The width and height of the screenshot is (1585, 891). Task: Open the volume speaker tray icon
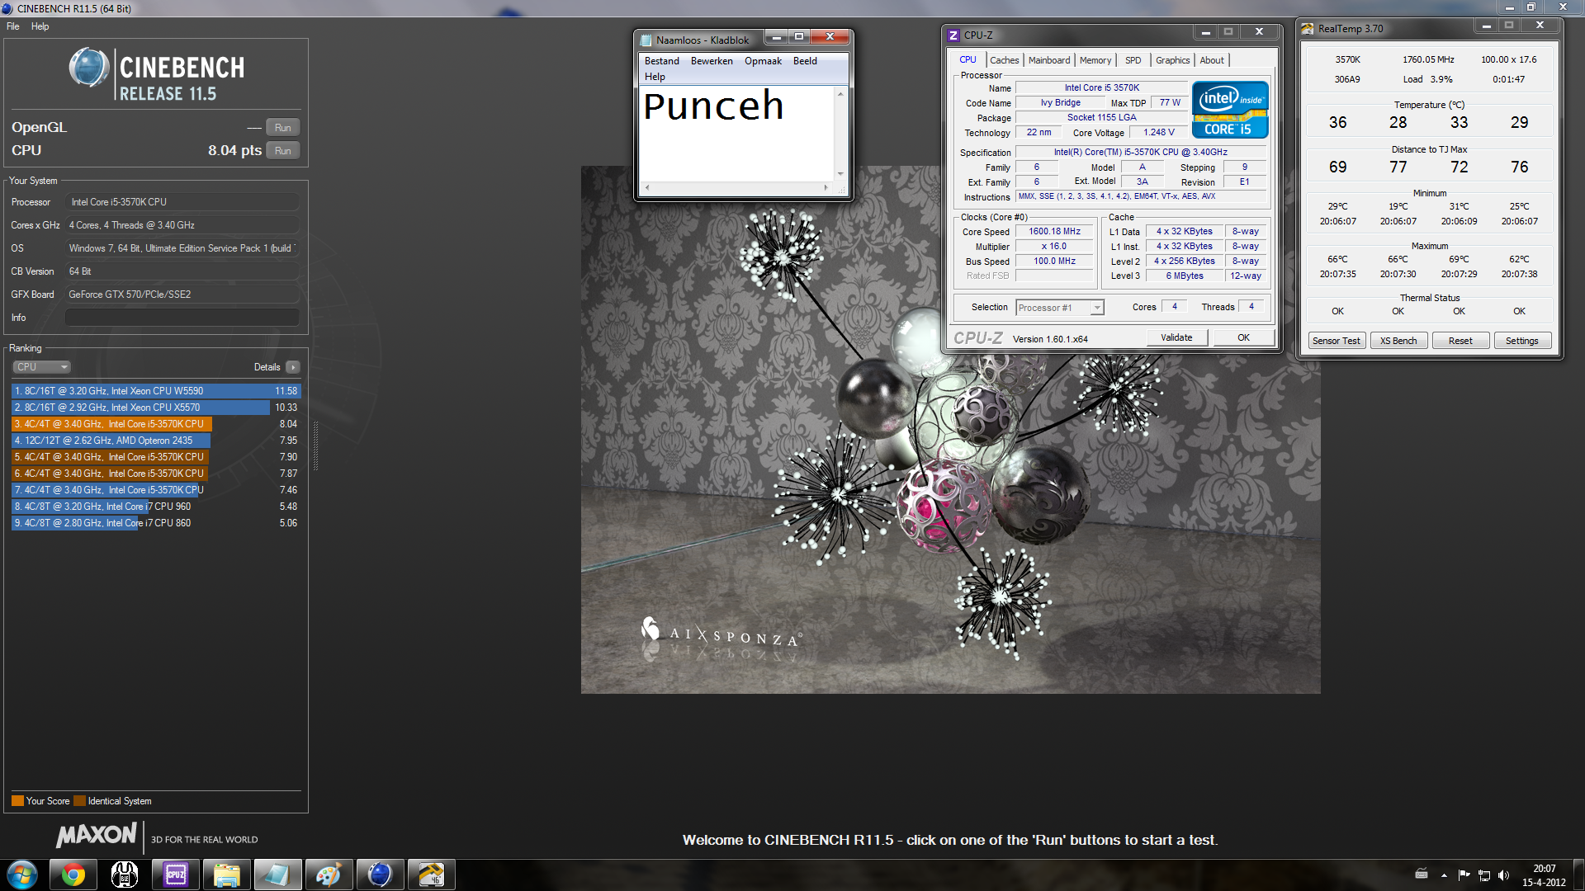[1503, 874]
